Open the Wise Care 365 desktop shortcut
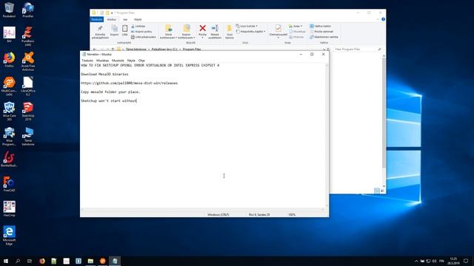Viewport: 474px width, 266px height. 9,112
